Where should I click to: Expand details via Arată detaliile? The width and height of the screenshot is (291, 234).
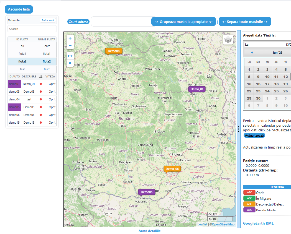[x=150, y=231]
